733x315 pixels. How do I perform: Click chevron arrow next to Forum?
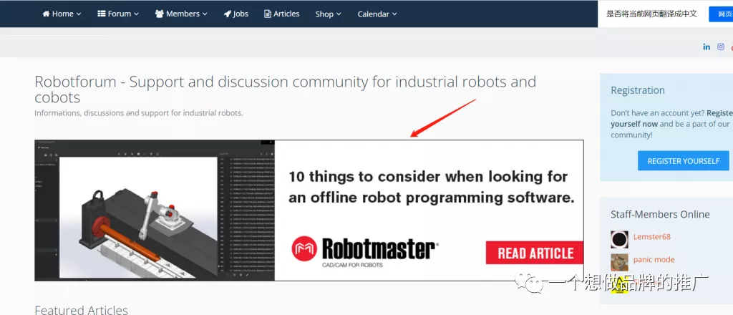pos(136,14)
